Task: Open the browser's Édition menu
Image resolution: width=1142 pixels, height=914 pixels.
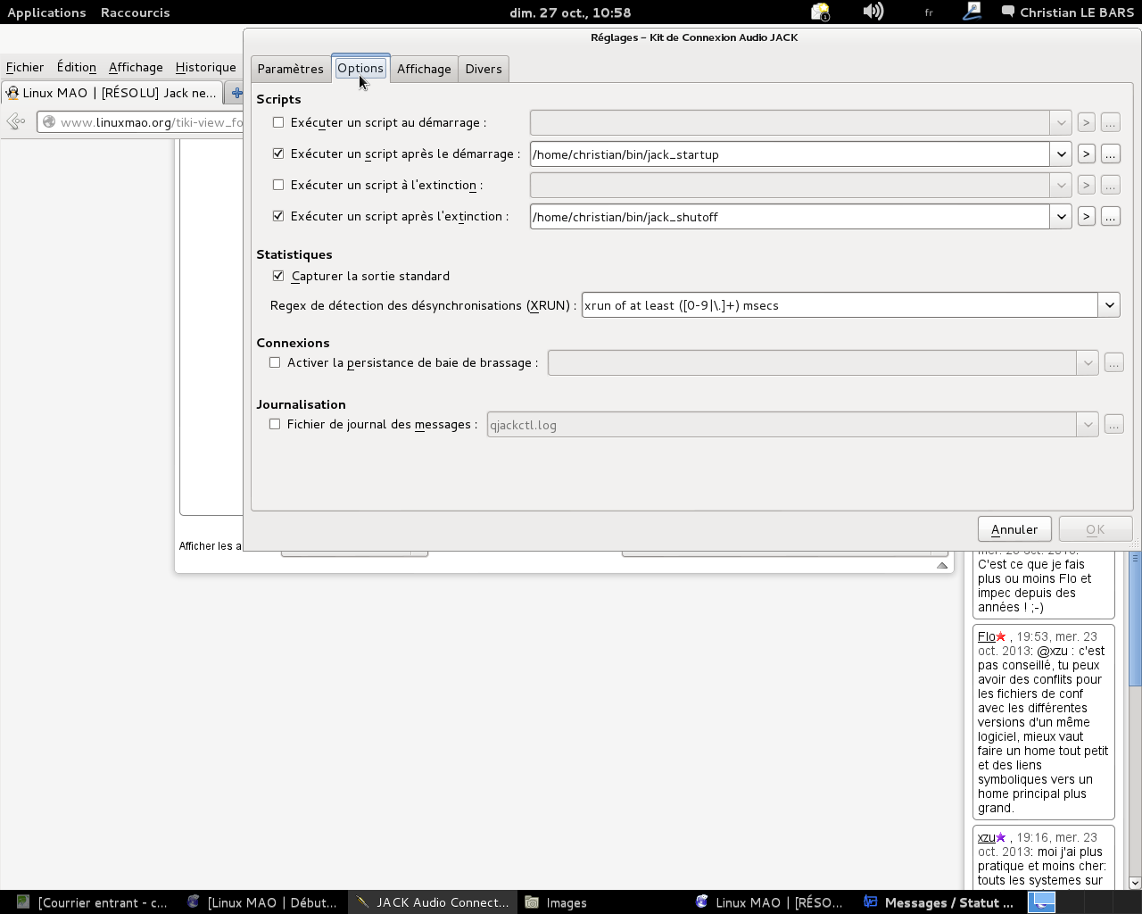Action: coord(77,67)
